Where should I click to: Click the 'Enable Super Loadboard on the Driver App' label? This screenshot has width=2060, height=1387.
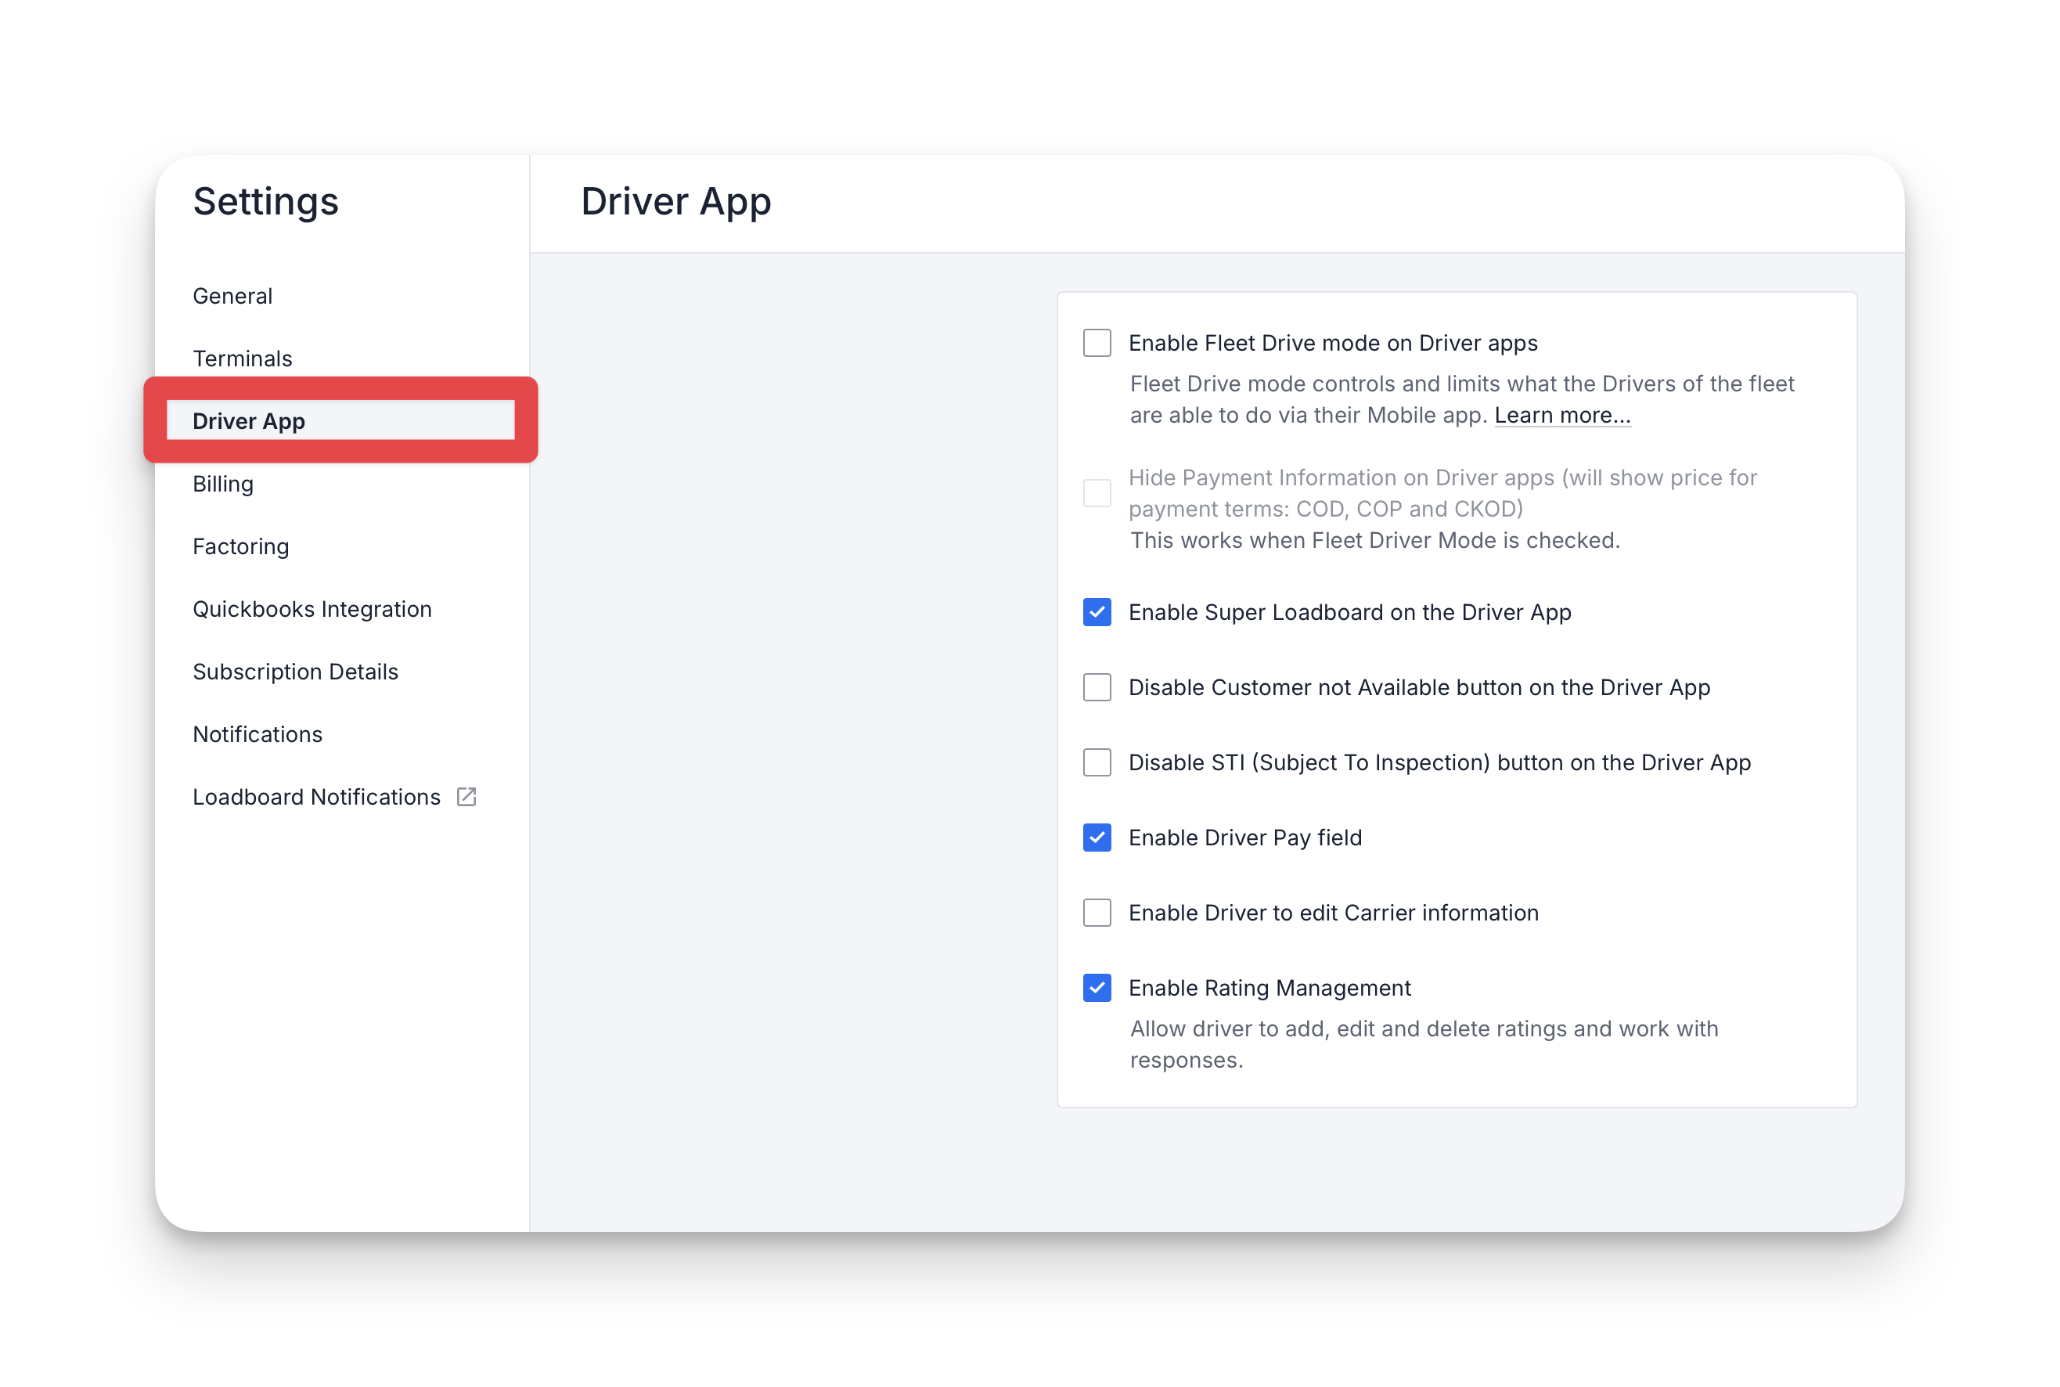(x=1350, y=612)
